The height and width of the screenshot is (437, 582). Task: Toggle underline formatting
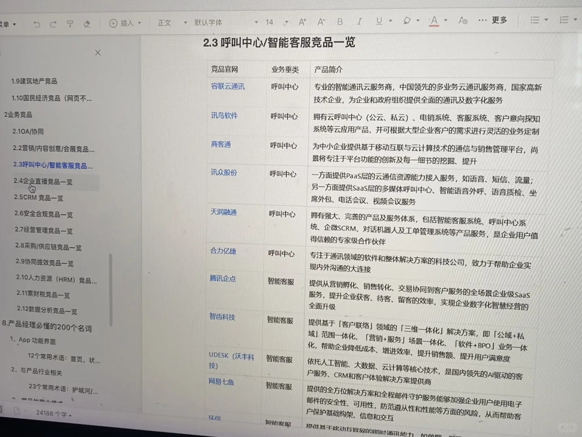[x=378, y=21]
